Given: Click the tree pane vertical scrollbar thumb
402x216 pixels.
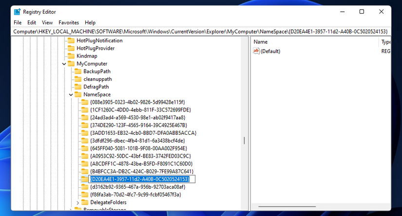Looking at the screenshot, I should tap(244, 141).
